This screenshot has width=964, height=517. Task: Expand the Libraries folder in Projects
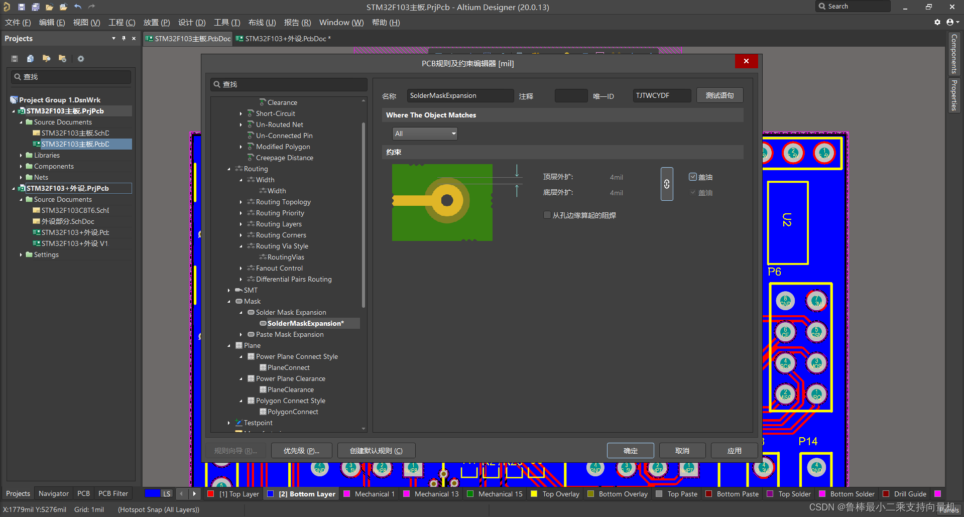click(x=21, y=156)
